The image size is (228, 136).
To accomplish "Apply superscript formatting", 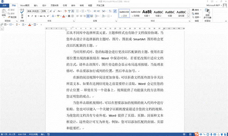I will click(x=48, y=16).
